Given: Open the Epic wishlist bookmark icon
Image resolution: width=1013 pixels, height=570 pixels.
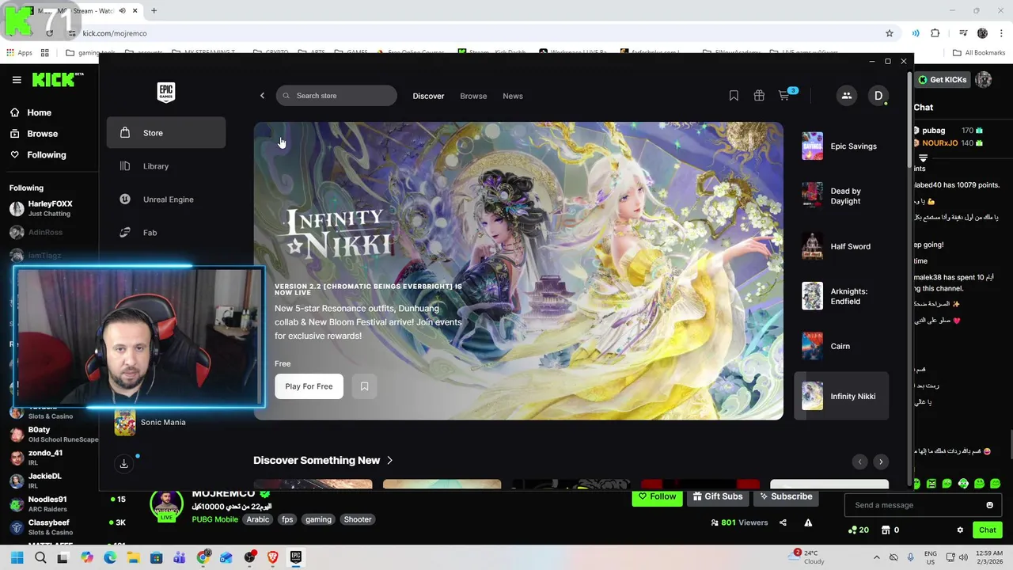Looking at the screenshot, I should pyautogui.click(x=734, y=96).
